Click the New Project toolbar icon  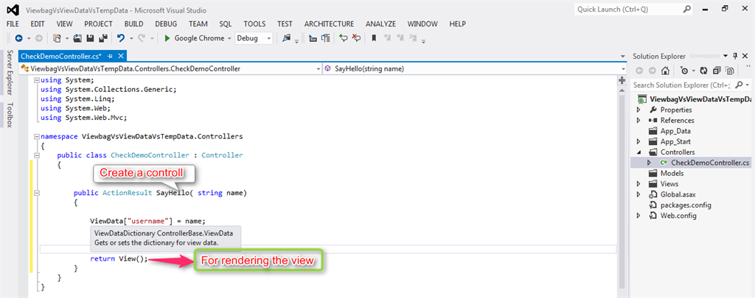[57, 38]
